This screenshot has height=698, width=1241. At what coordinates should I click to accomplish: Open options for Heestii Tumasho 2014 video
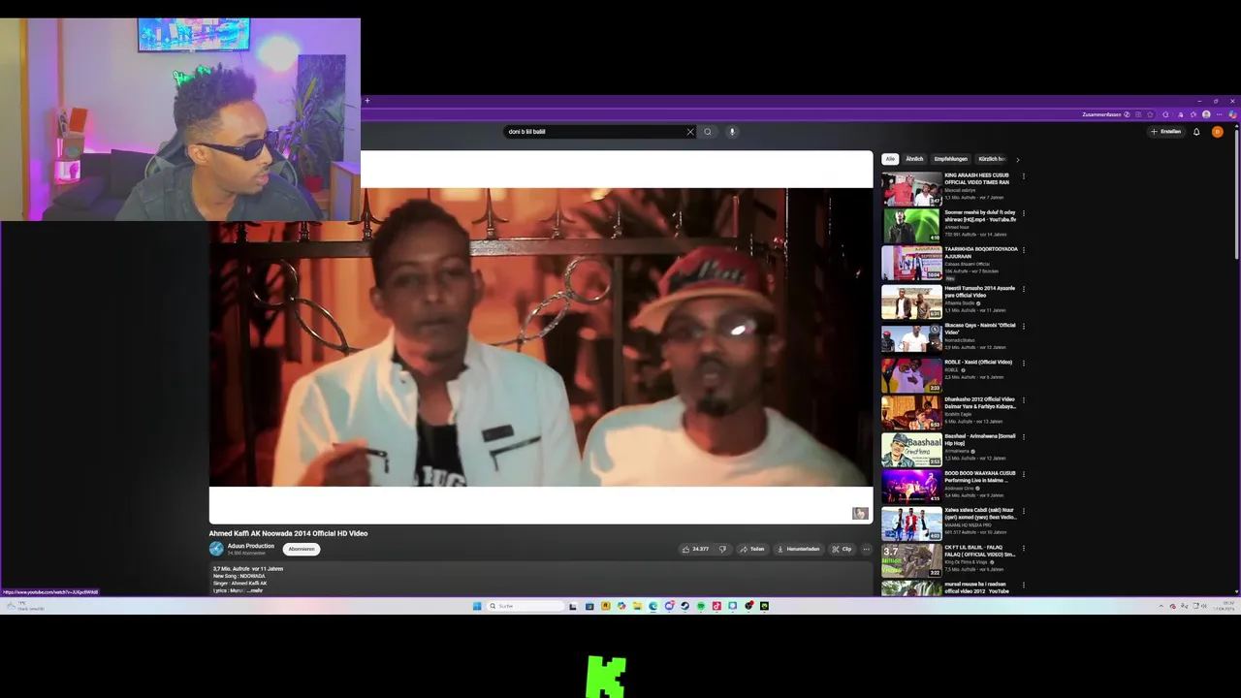(x=1024, y=289)
